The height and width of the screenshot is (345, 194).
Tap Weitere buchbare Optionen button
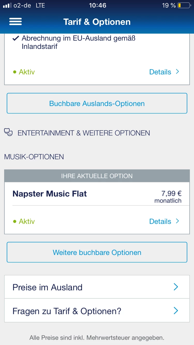click(97, 252)
